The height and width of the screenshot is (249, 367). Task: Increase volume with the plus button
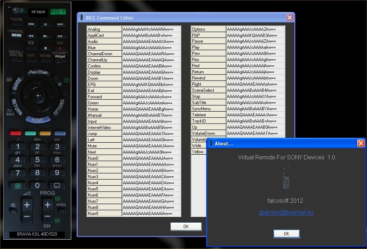pyautogui.click(x=27, y=205)
